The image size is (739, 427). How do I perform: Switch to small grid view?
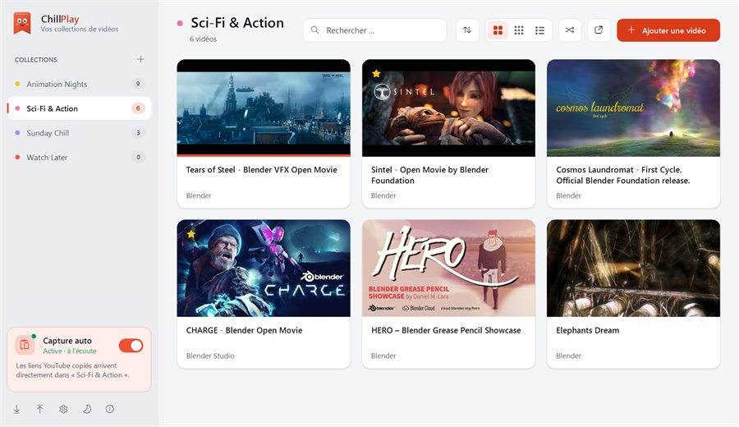point(518,30)
